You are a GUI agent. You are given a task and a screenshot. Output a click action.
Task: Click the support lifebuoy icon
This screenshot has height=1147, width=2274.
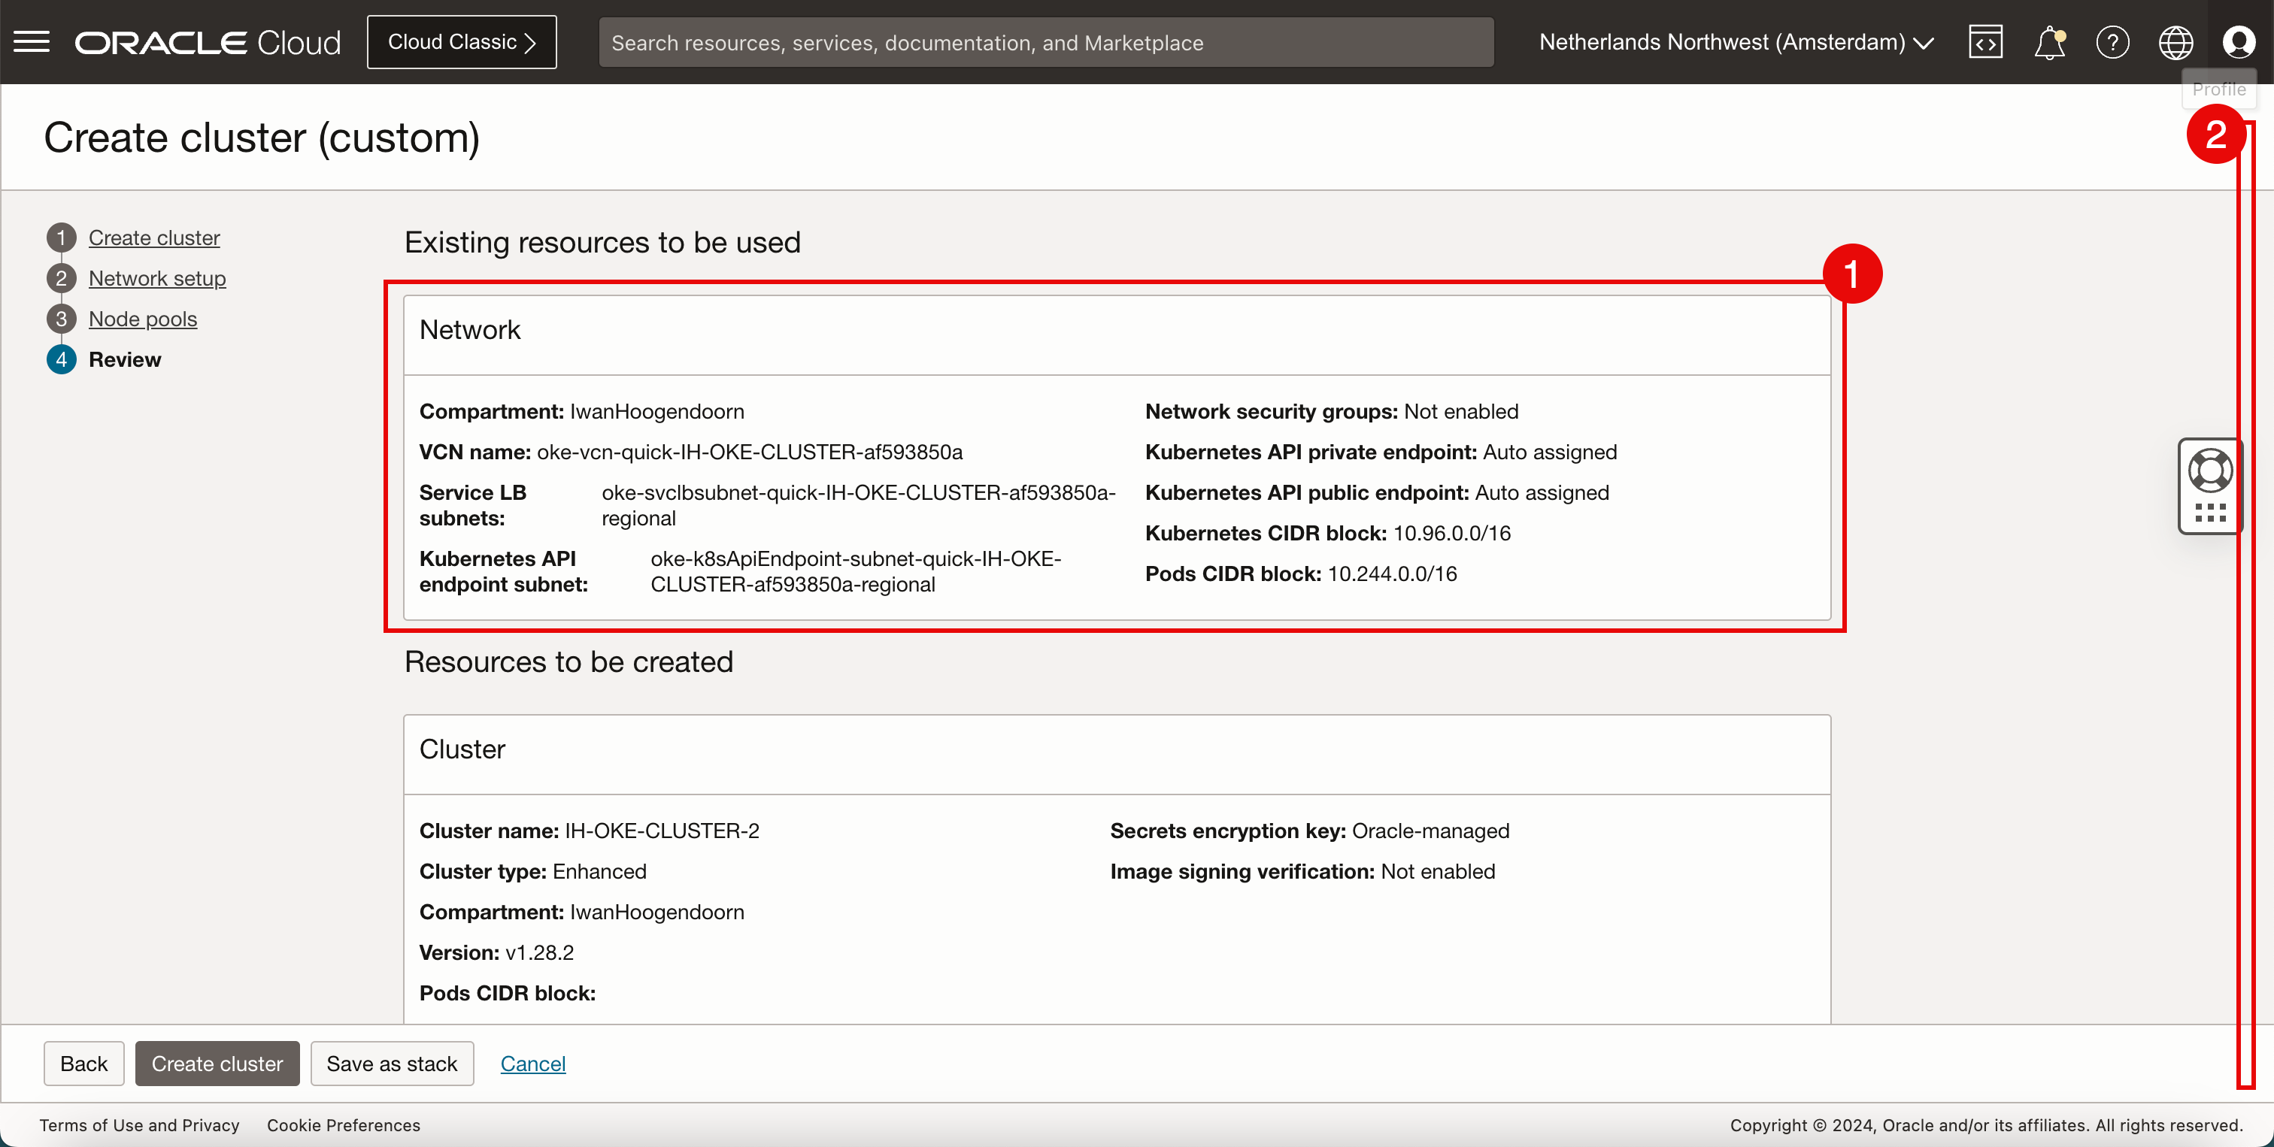pyautogui.click(x=2209, y=471)
